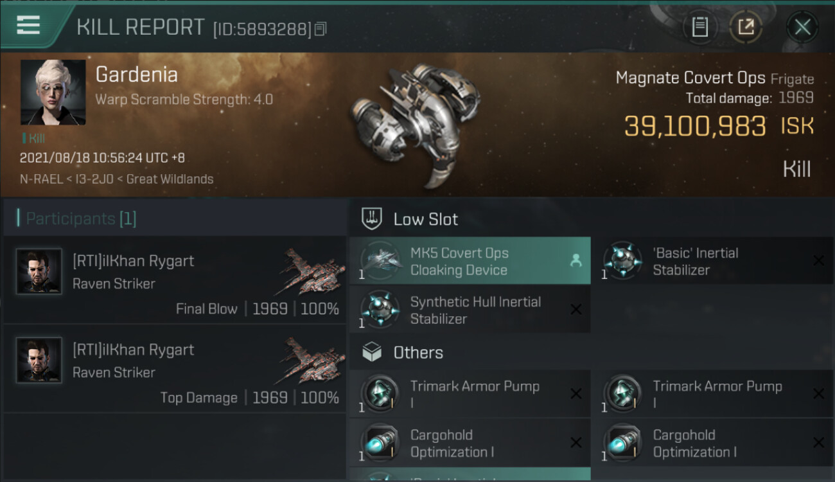Click the 39,100,983 ISK value
The image size is (835, 482).
695,127
